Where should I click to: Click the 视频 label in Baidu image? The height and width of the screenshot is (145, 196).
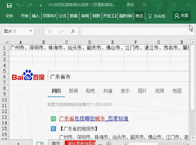160,91
